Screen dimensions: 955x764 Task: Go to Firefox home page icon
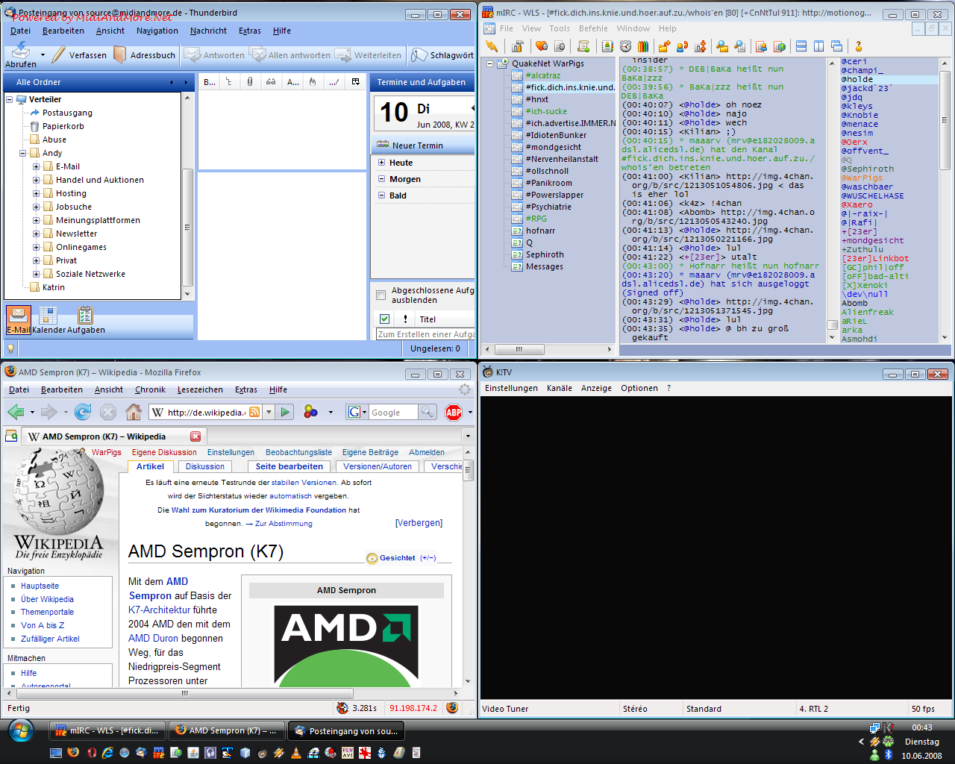coord(134,412)
